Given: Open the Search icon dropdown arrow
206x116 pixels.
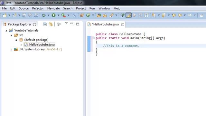Looking at the screenshot, I should point(116,15).
